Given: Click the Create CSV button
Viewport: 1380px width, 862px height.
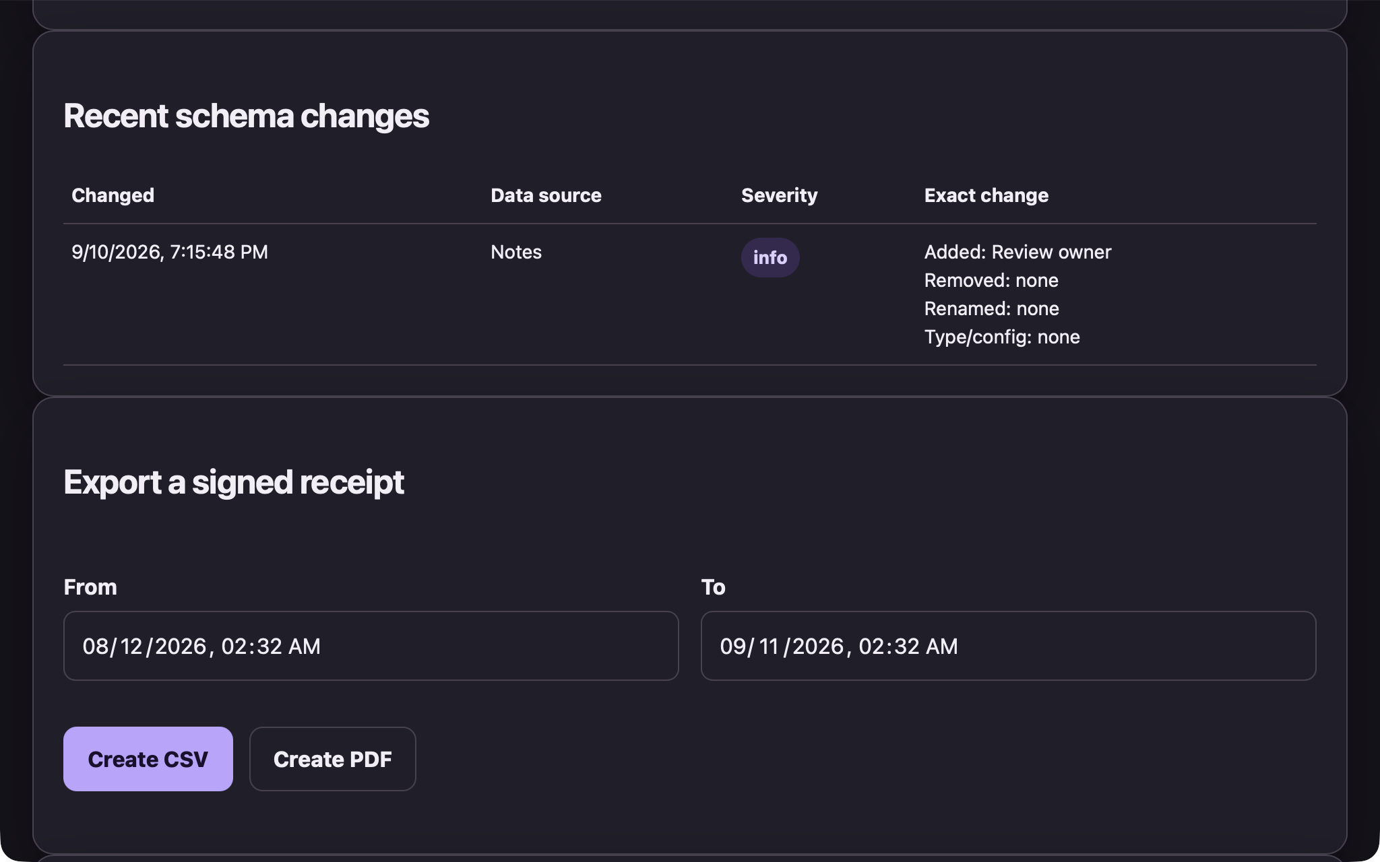Looking at the screenshot, I should pos(148,759).
